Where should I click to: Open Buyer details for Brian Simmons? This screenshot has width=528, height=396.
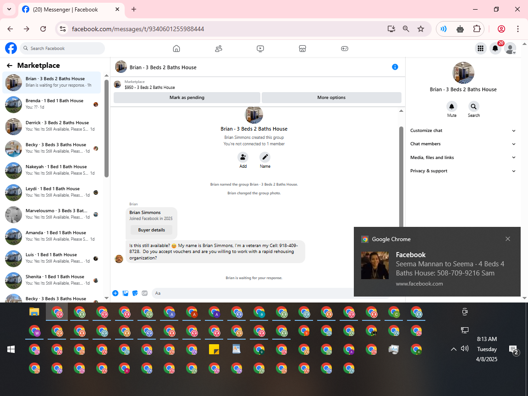pyautogui.click(x=152, y=230)
